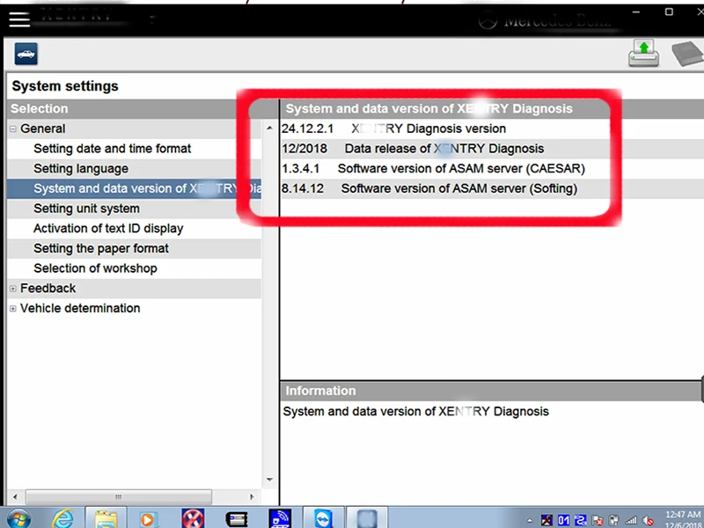Image resolution: width=704 pixels, height=528 pixels.
Task: Select Setting unit system
Action: click(86, 209)
